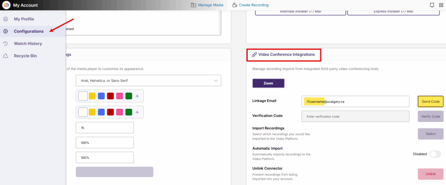The height and width of the screenshot is (185, 446).
Task: Open the apps grid icon
Action: click(x=441, y=5)
